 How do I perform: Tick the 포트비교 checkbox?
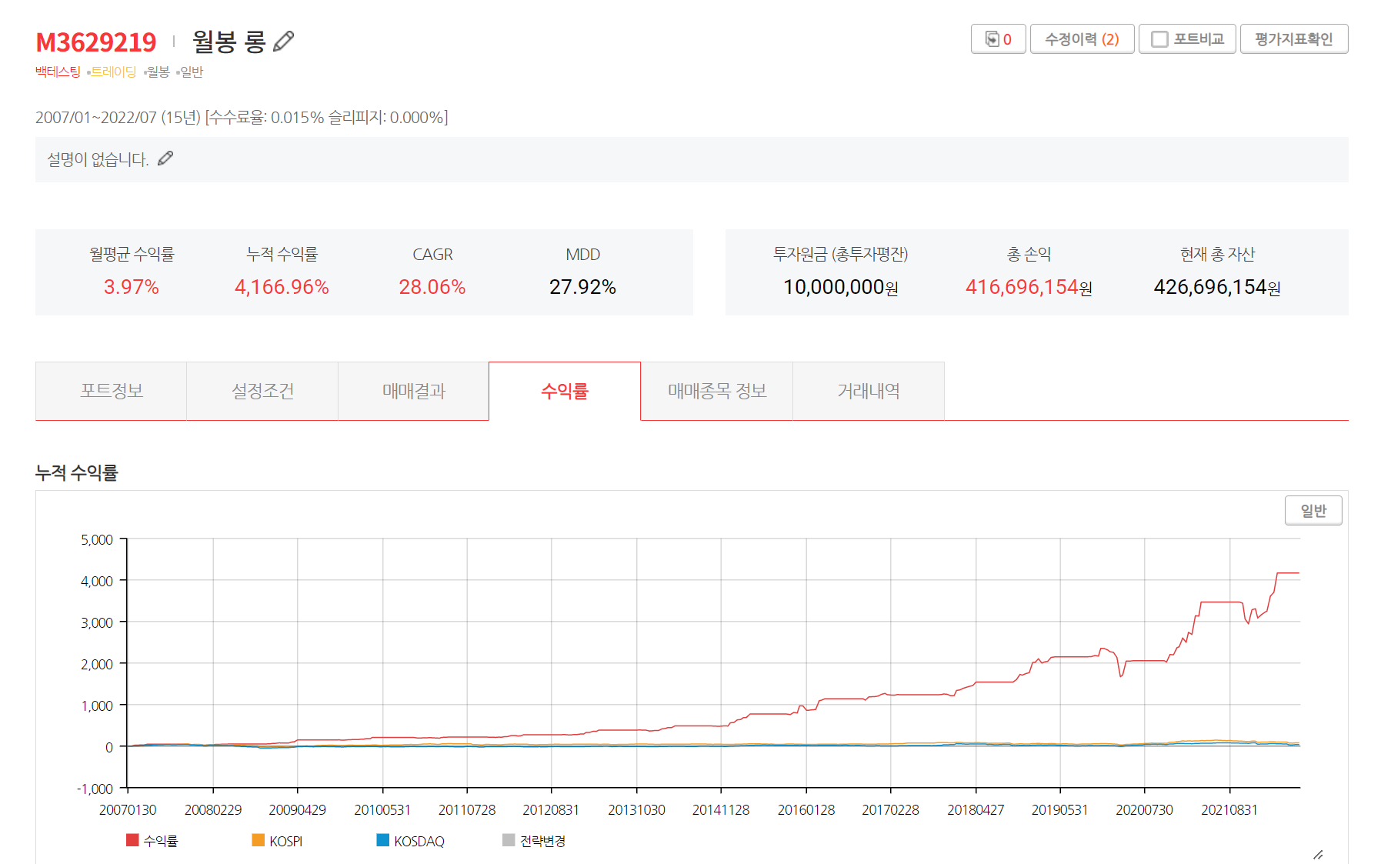pos(1159,39)
